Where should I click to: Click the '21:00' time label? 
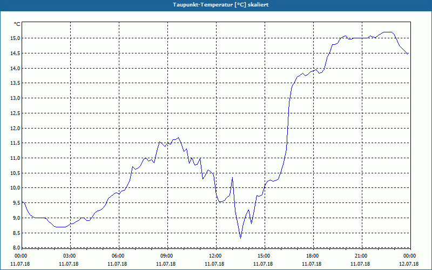(361, 256)
